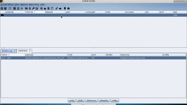Sort listeners by the payload column
187x105 pixels.
46,55
